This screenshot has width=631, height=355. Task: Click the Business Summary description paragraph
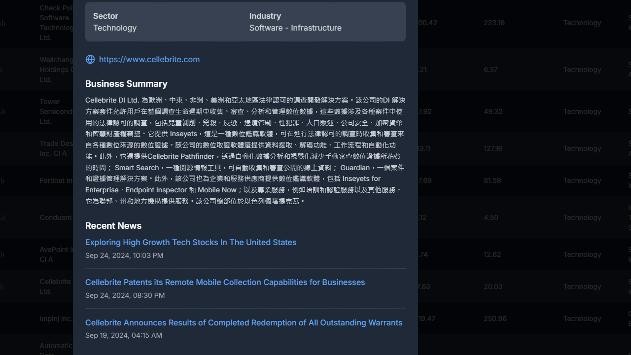point(245,150)
